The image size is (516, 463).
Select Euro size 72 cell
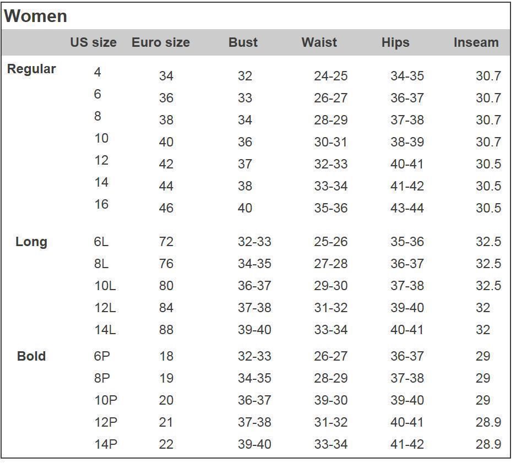[x=166, y=242]
